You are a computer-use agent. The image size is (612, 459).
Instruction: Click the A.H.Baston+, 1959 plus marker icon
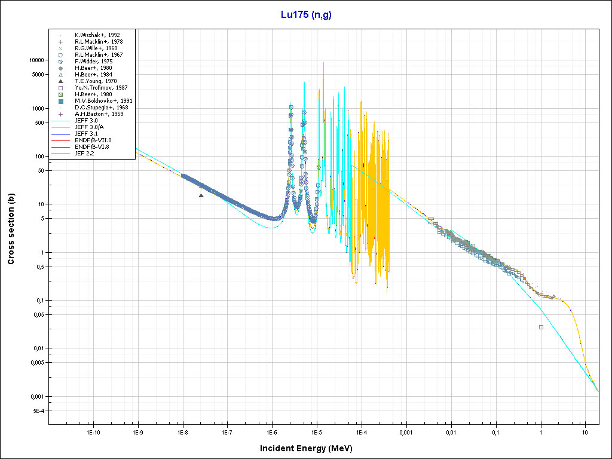pos(60,114)
